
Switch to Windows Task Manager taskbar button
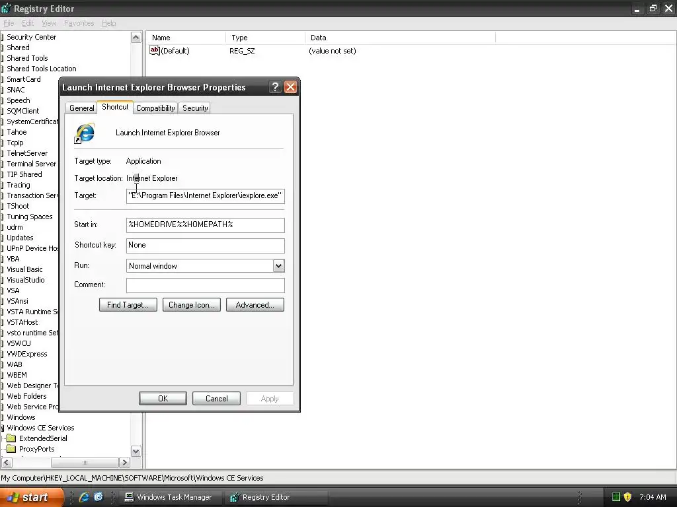click(170, 497)
